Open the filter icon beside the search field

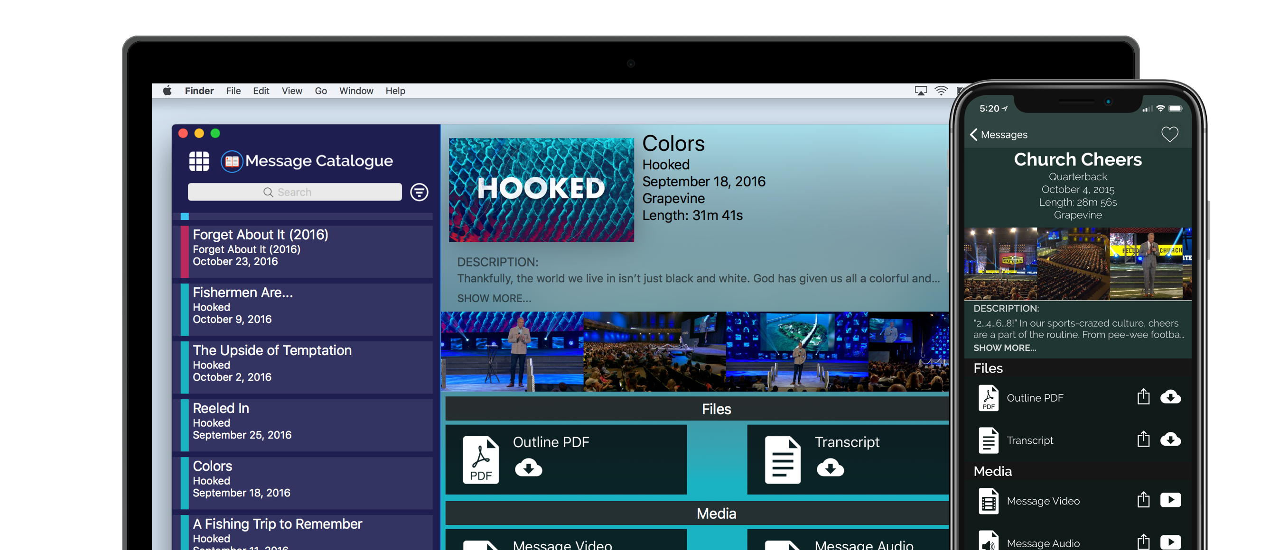point(419,192)
